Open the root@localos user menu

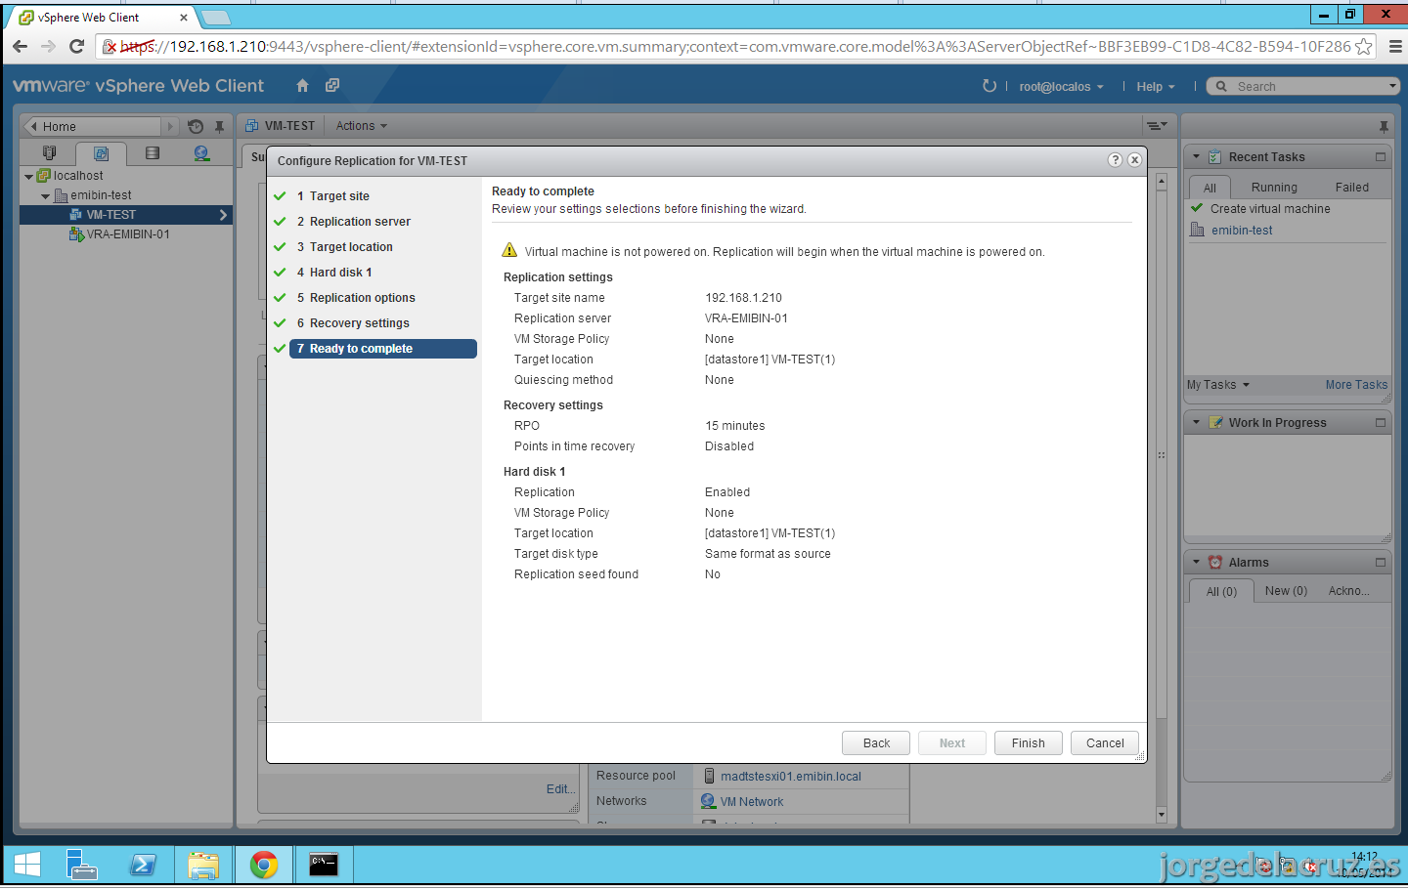pyautogui.click(x=1061, y=87)
